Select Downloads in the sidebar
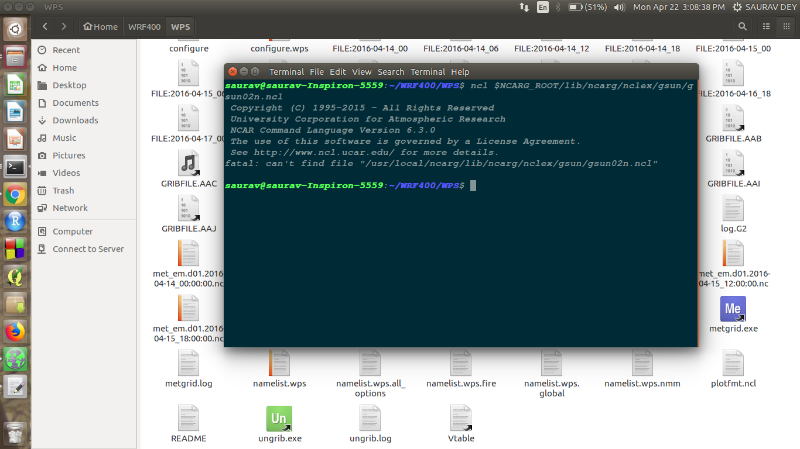 click(x=75, y=120)
